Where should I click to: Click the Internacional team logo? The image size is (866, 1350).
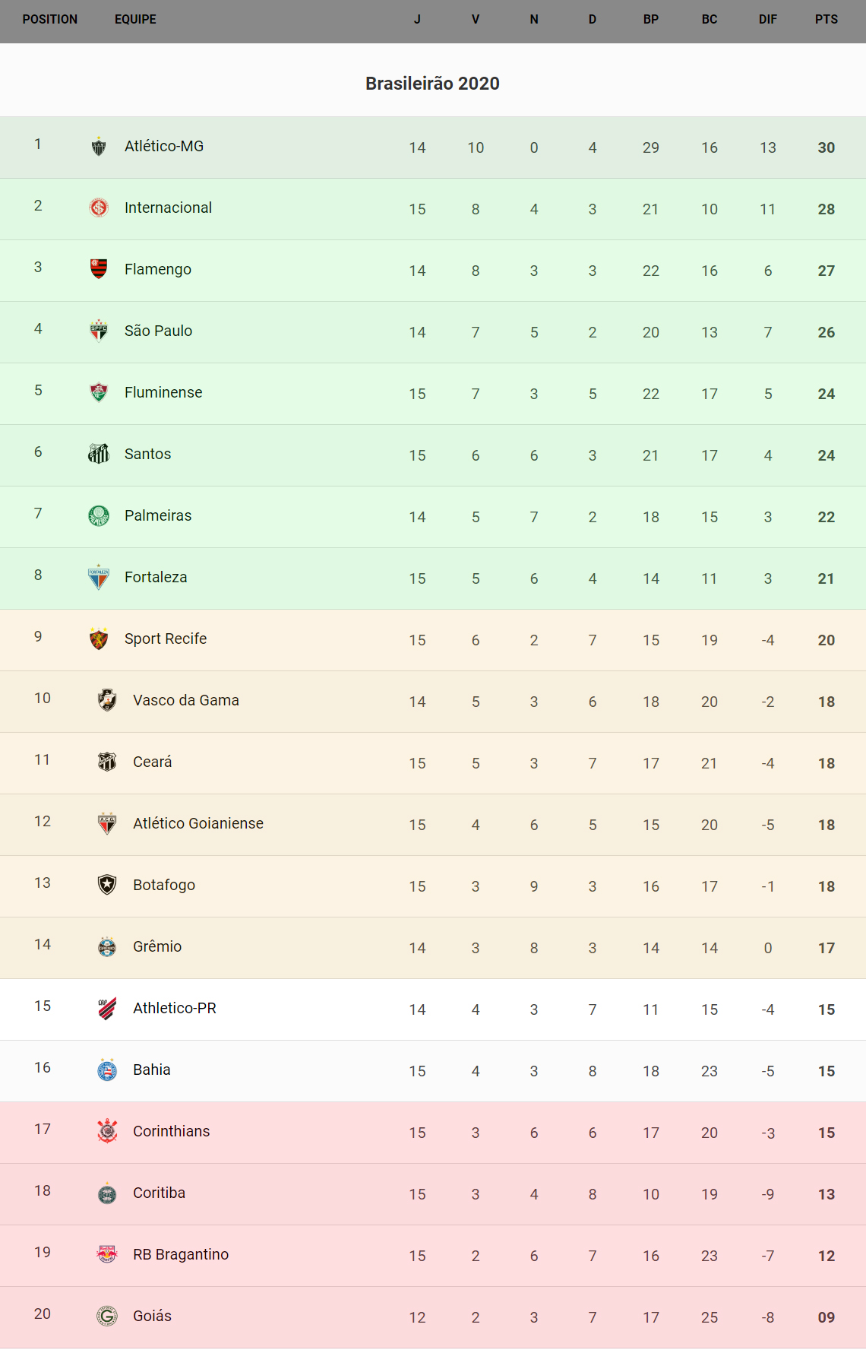click(99, 208)
